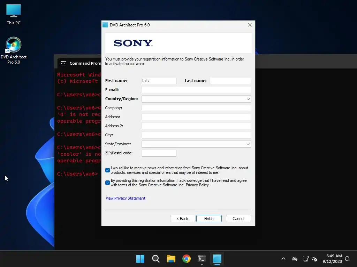Screen dimensions: 357x267
Task: Focus the City input field
Action: (196, 135)
